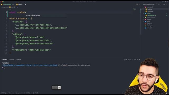Screen dimensions: 169x95
Task: Collapse the .storybook folder
Action: (x=144, y=7)
